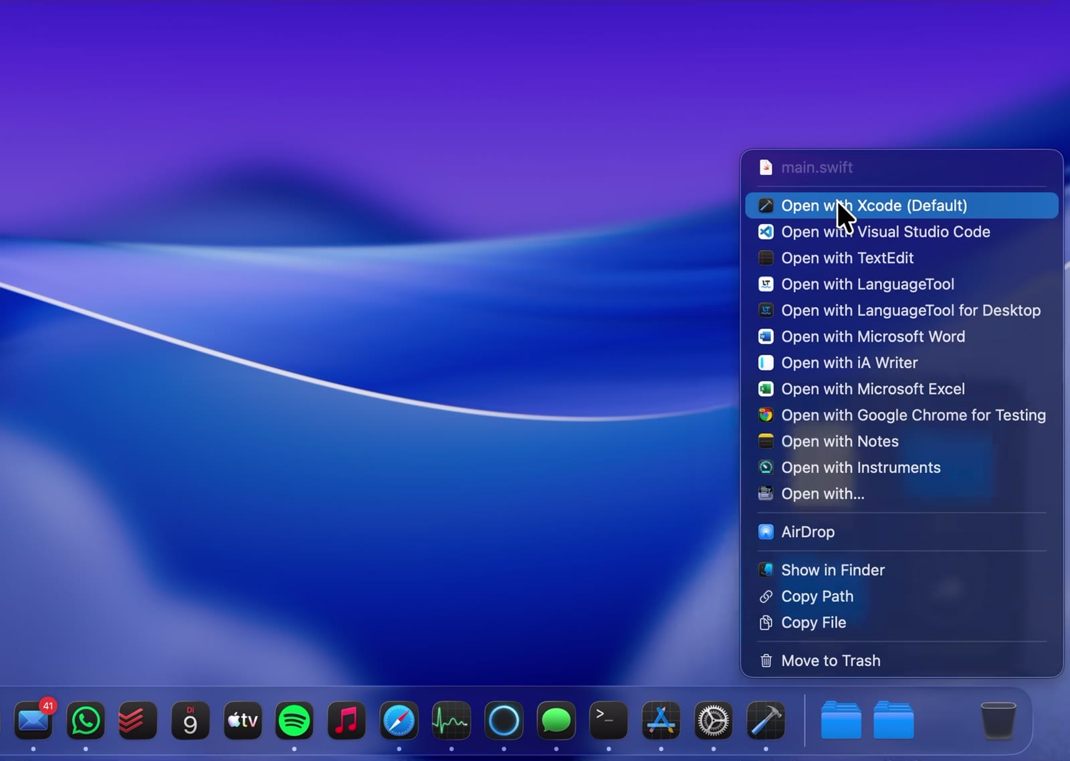Choose Show in Finder
This screenshot has height=761, width=1070.
click(x=901, y=570)
